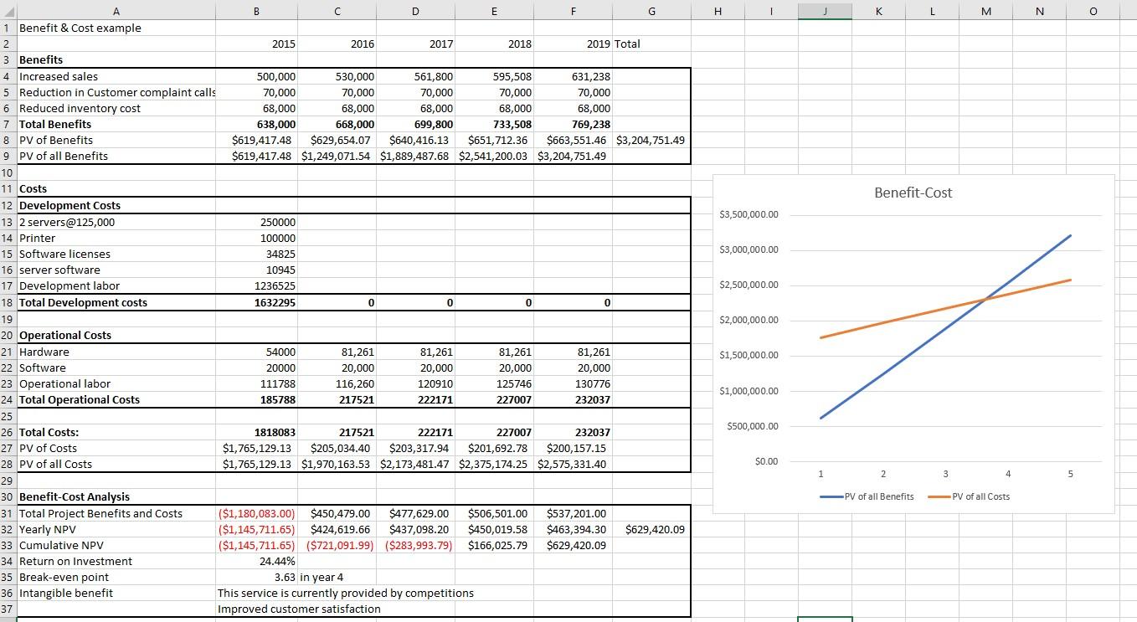Select the Development labor cost cell 1236525
This screenshot has height=622, width=1137.
(256, 285)
